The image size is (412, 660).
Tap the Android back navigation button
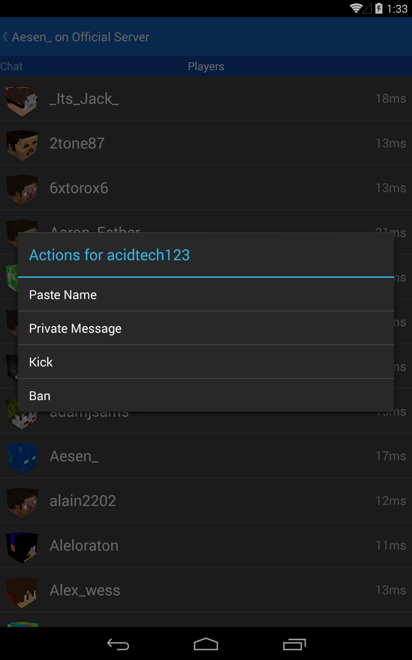[x=118, y=644]
